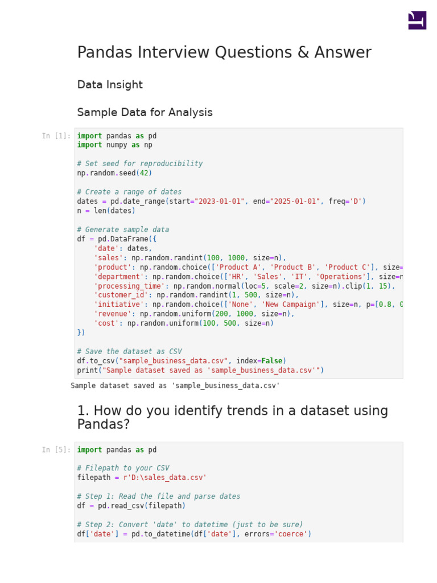Click the "n = len(dates)" code line

coord(106,211)
